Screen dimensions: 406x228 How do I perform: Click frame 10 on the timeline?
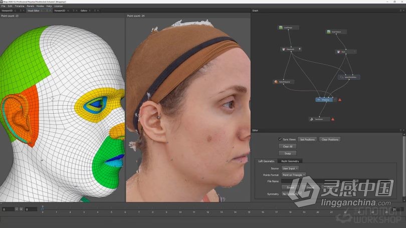180,212
